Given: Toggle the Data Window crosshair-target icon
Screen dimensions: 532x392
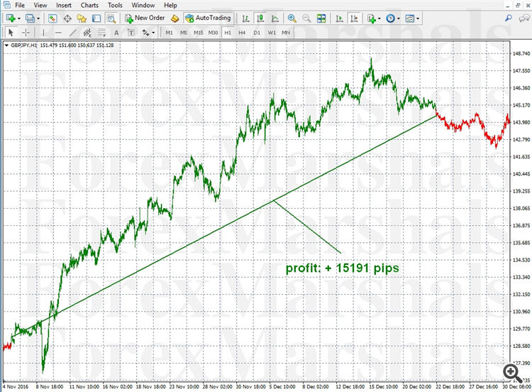Looking at the screenshot, I should (67, 18).
